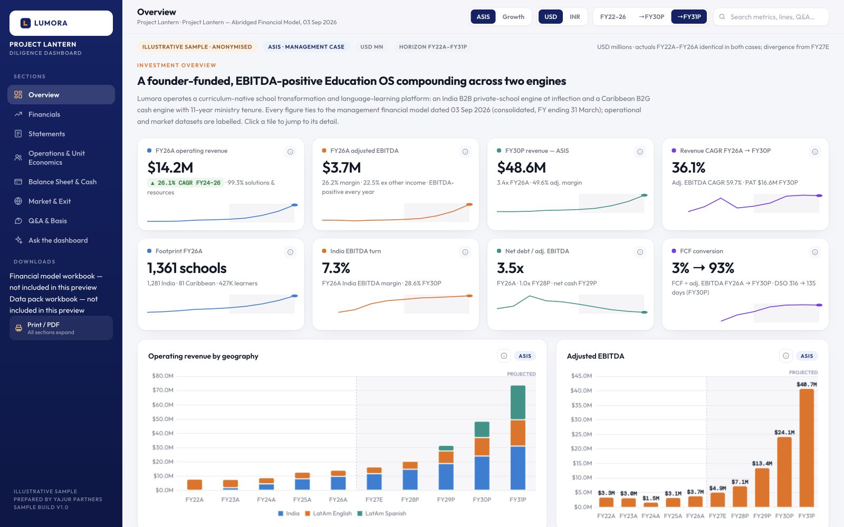Viewport: 844px width, 527px height.
Task: Click the Q&A & Basis chat icon
Action: point(18,221)
